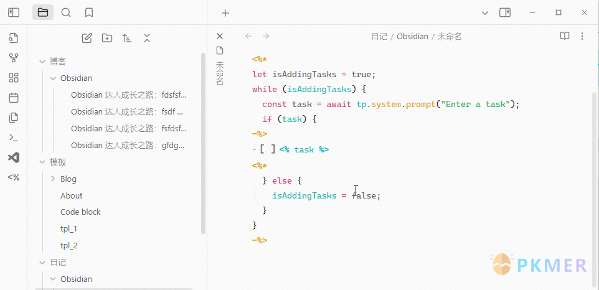
Task: Open quick switcher ribbon icon
Action: [x=14, y=38]
